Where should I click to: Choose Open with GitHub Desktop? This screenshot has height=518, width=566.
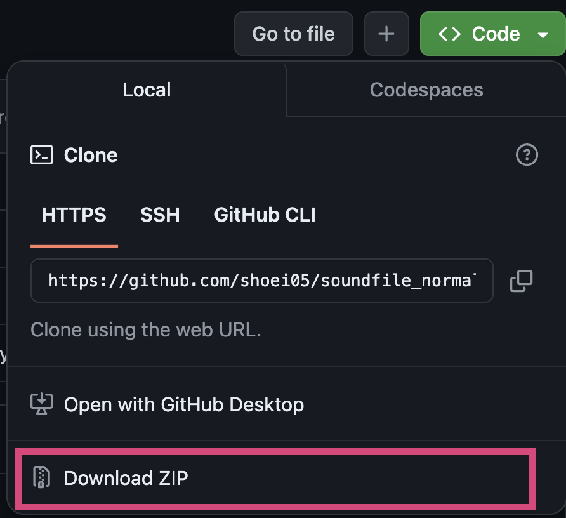pyautogui.click(x=183, y=404)
